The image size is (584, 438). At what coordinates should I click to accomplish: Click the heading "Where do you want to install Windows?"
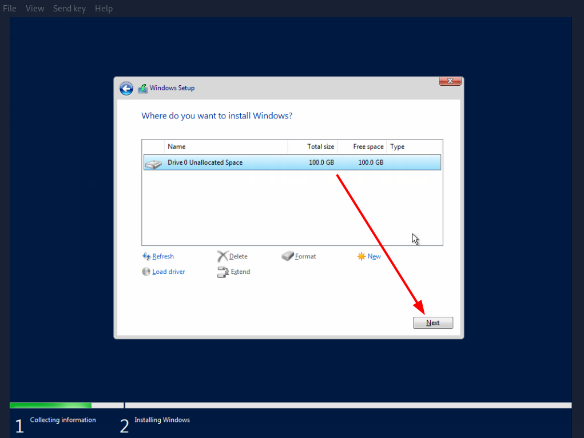(x=217, y=116)
